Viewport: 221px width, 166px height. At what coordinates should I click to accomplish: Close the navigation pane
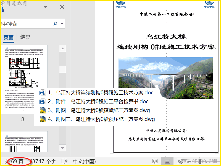pos(62,7)
